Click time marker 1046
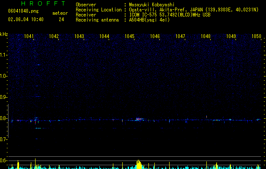 coord(155,36)
